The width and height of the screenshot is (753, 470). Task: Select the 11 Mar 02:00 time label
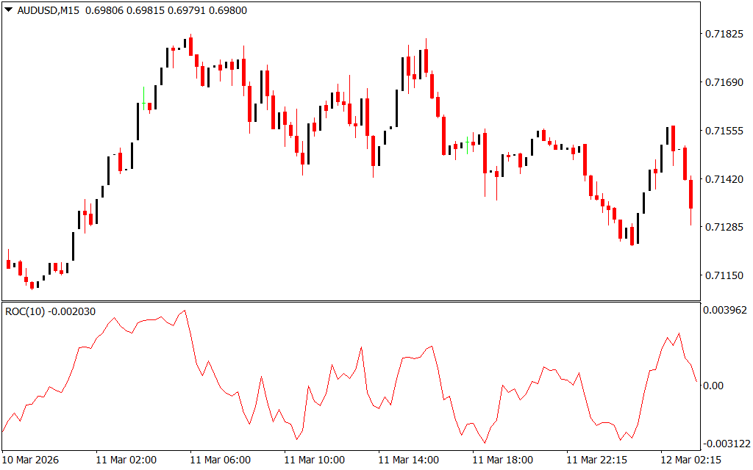point(126,460)
